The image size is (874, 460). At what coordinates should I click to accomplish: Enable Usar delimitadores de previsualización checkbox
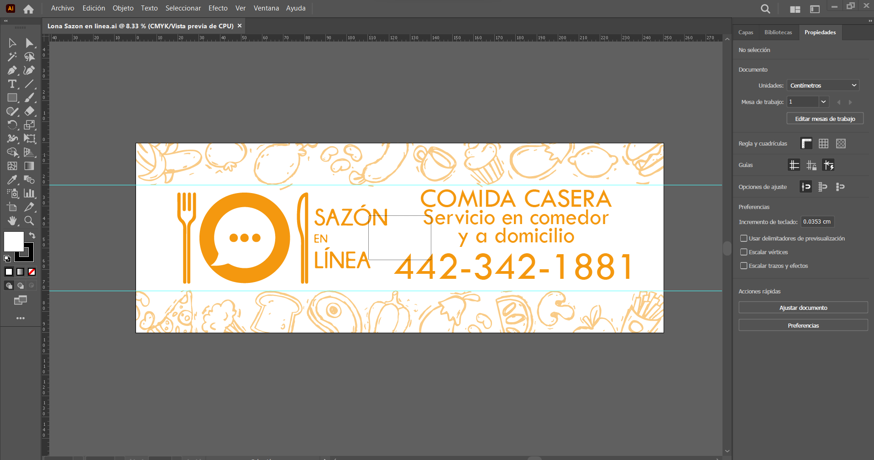click(744, 238)
